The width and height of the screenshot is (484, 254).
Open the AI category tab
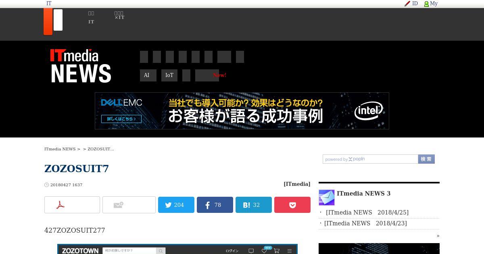click(148, 75)
